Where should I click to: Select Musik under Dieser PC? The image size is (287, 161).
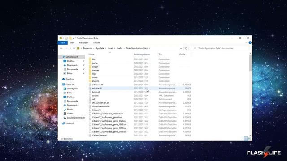click(70, 109)
